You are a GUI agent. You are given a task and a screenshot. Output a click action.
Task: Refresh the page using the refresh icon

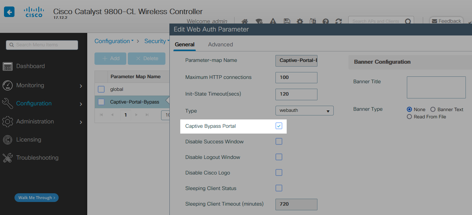(338, 22)
